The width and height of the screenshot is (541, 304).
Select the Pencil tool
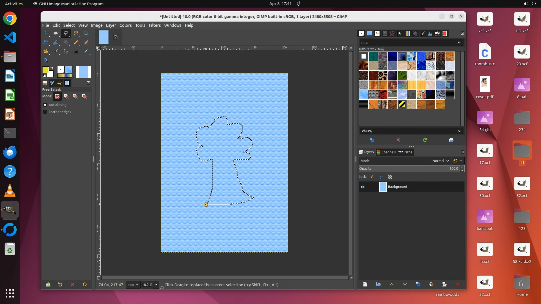point(76,43)
